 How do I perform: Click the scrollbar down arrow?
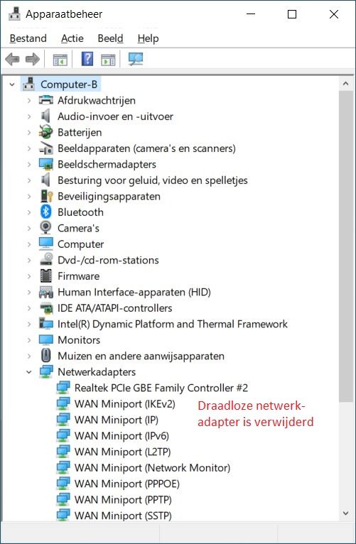[345, 513]
